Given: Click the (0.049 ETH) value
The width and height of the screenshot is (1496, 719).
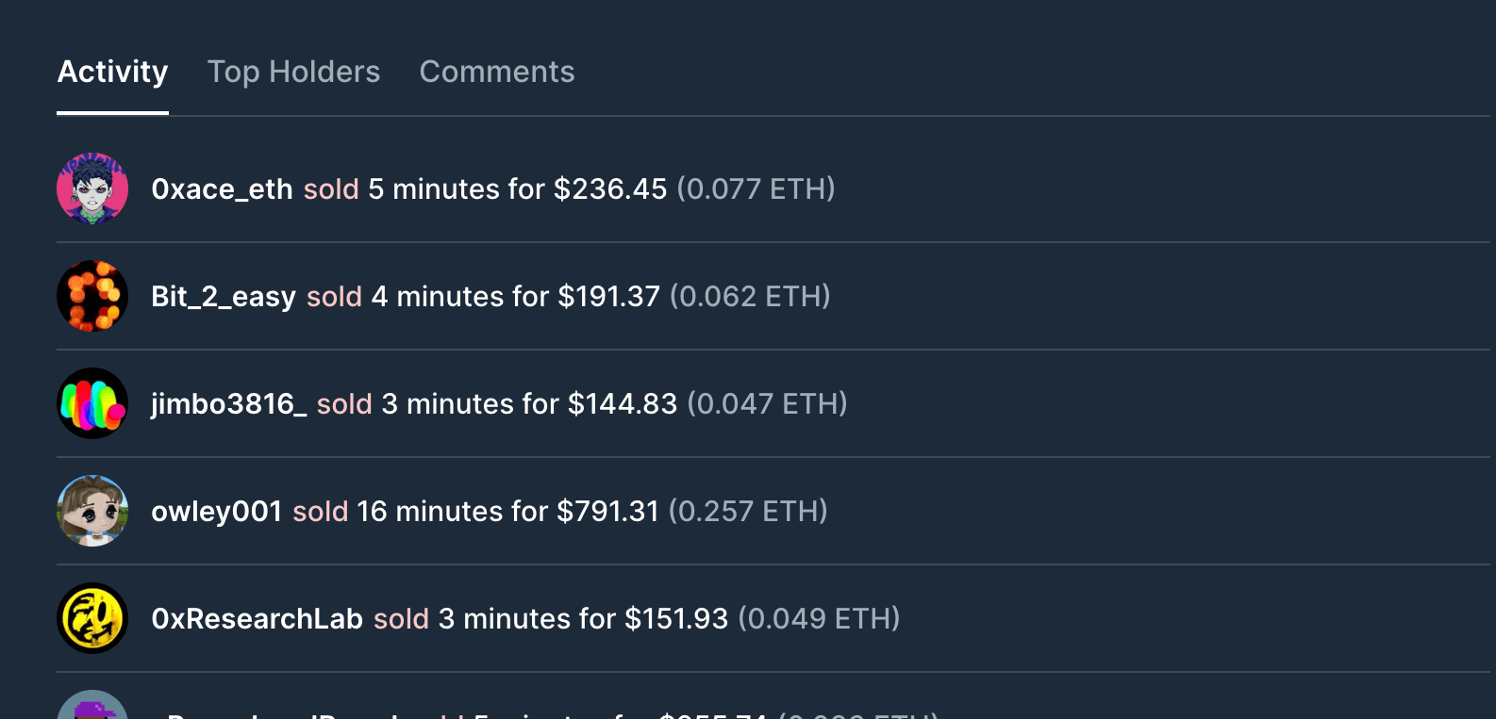Looking at the screenshot, I should point(819,619).
